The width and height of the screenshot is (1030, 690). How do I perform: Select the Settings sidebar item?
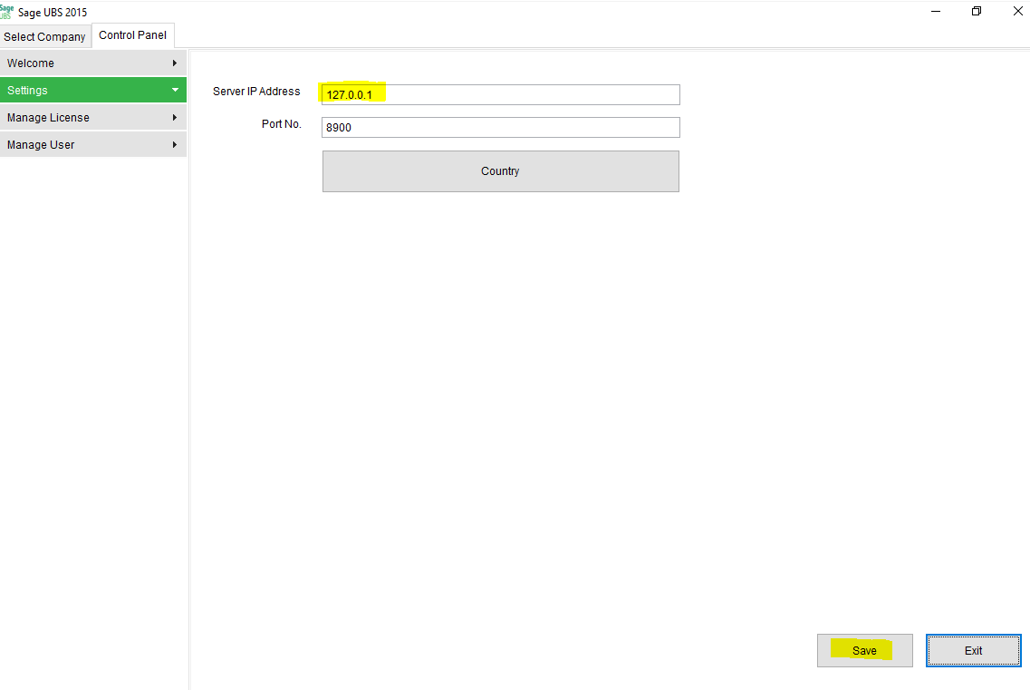(x=93, y=90)
